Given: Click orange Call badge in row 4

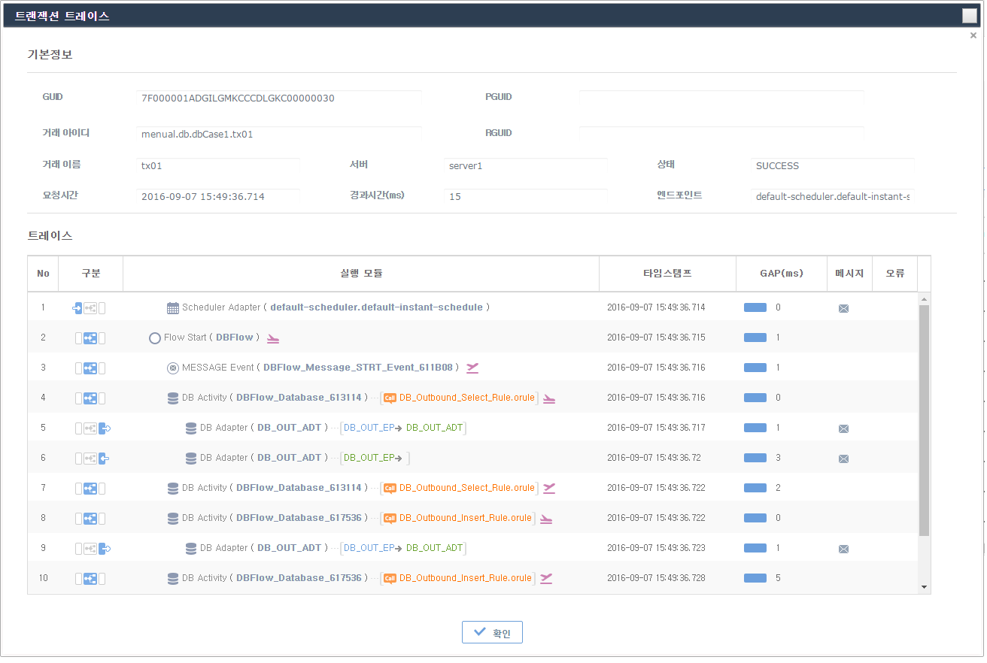Looking at the screenshot, I should coord(390,398).
